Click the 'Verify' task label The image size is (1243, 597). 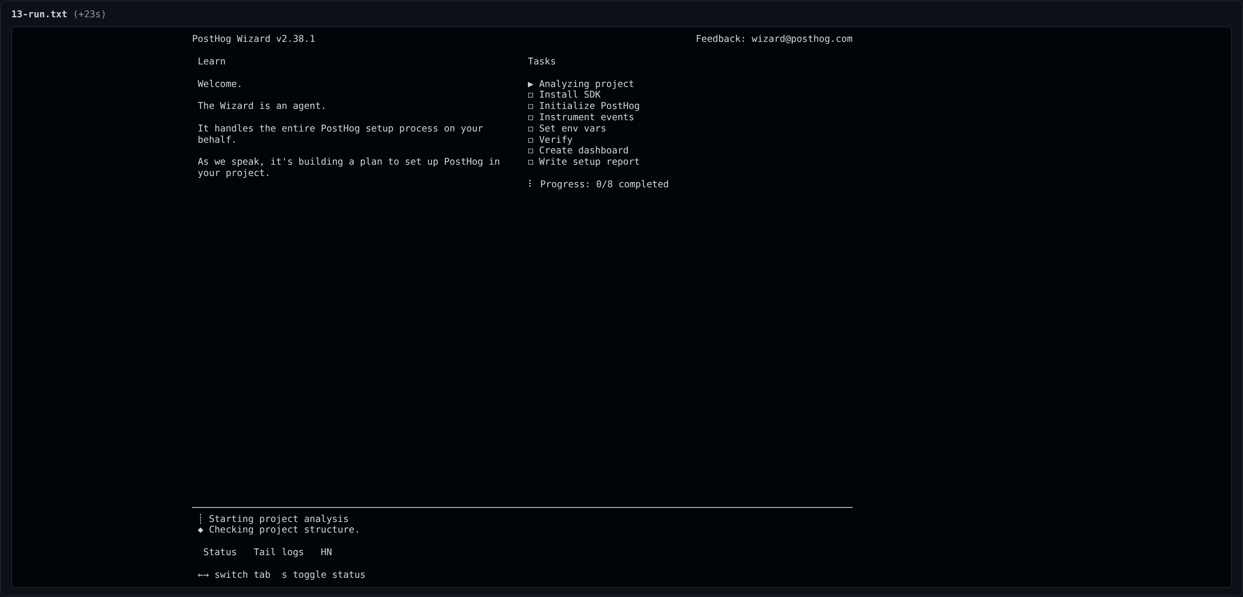[556, 140]
